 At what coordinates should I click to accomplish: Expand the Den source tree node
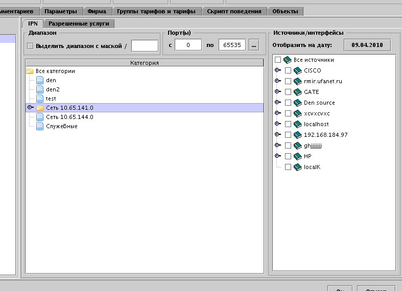[277, 103]
